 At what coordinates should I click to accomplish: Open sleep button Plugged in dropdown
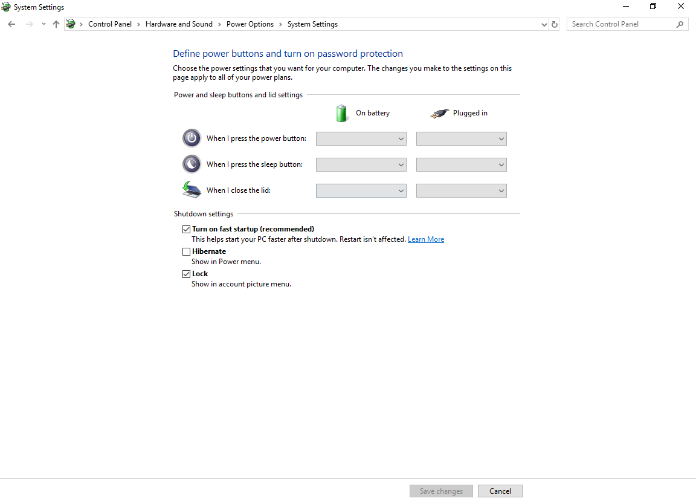click(461, 165)
